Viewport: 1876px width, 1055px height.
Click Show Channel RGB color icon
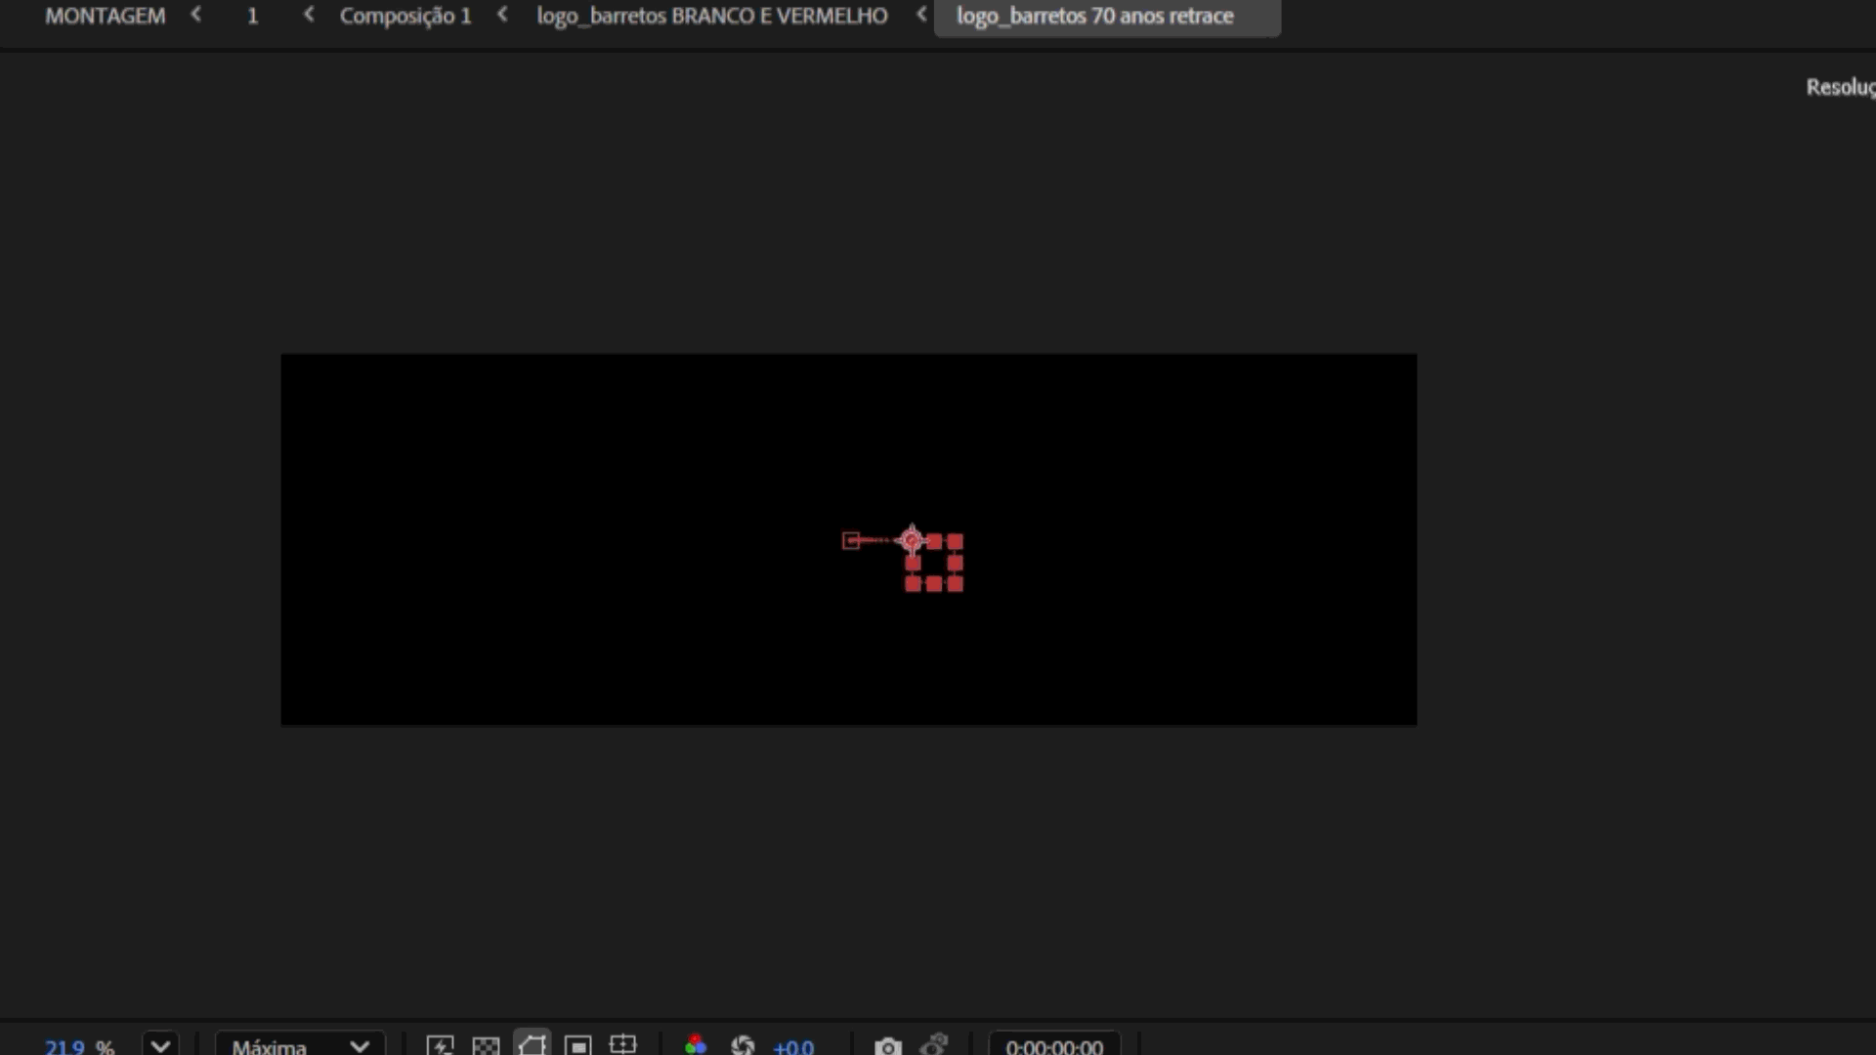click(696, 1045)
